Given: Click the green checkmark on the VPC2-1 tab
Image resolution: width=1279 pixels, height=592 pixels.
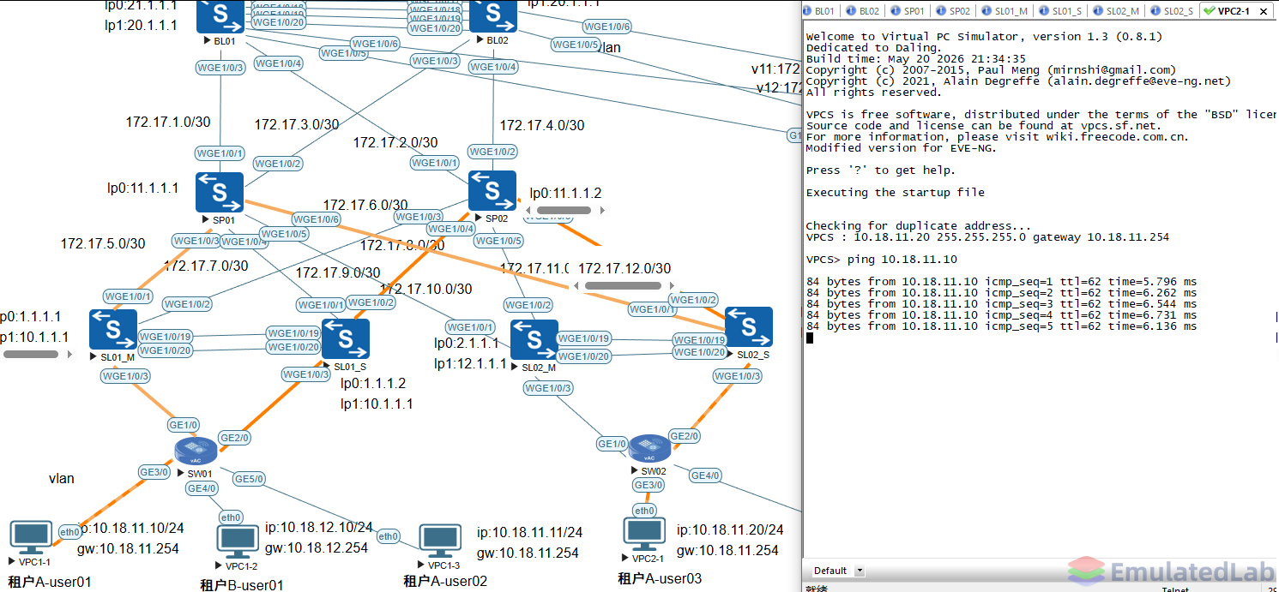Looking at the screenshot, I should click(1210, 11).
